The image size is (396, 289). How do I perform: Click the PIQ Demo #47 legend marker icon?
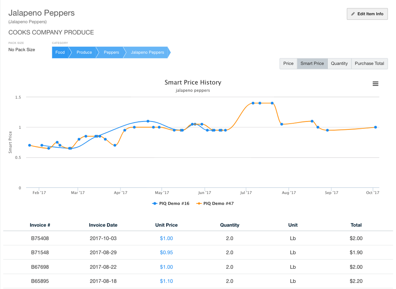tap(199, 203)
